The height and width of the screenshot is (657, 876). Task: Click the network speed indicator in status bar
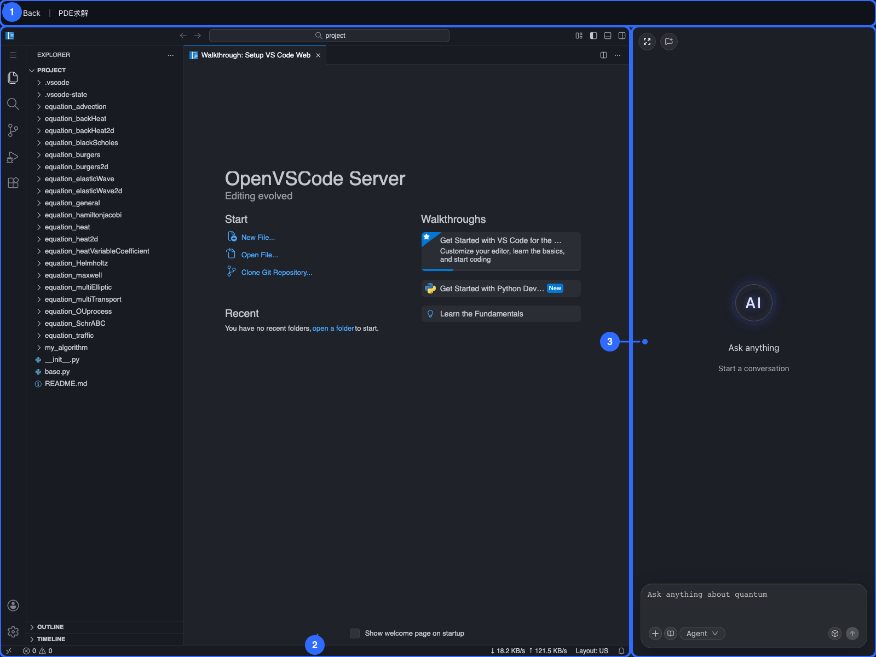pos(529,651)
